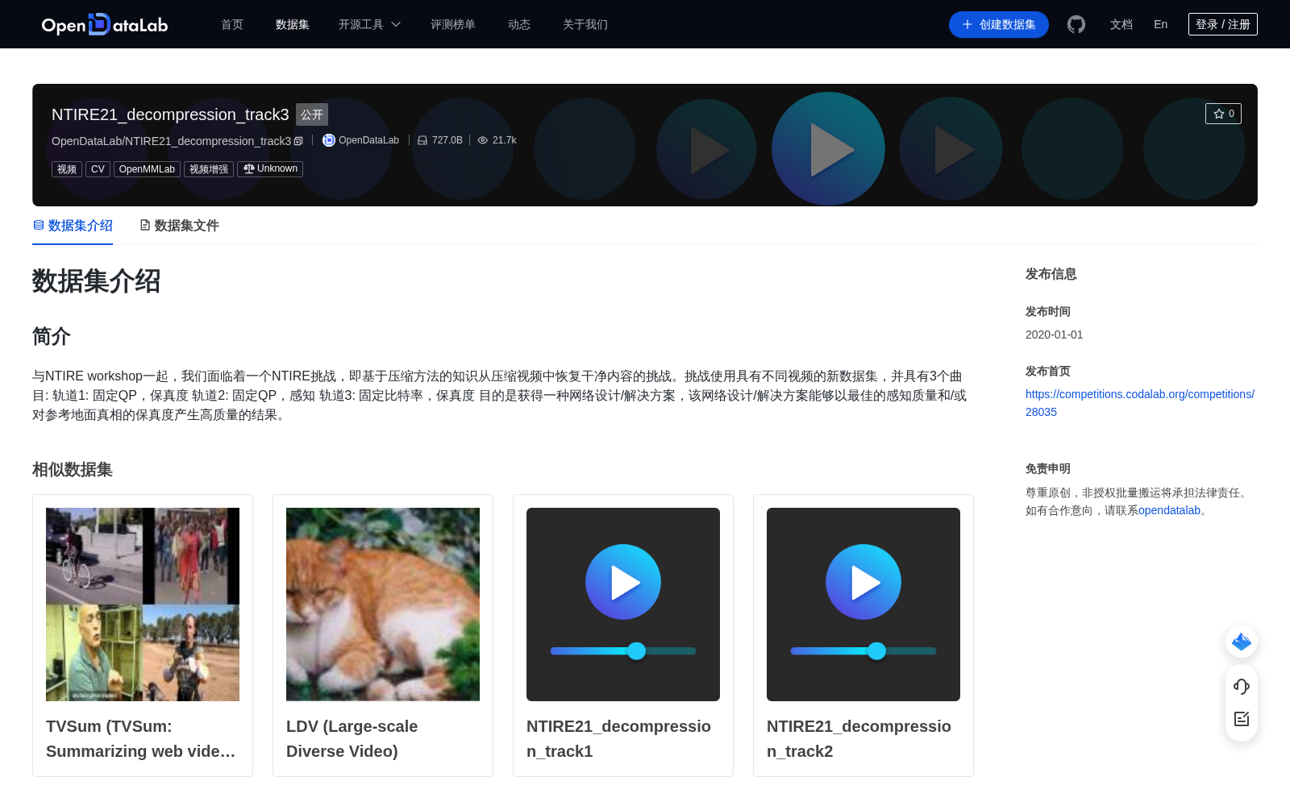Switch to 数据集文件 tab
This screenshot has height=806, width=1290.
(179, 226)
